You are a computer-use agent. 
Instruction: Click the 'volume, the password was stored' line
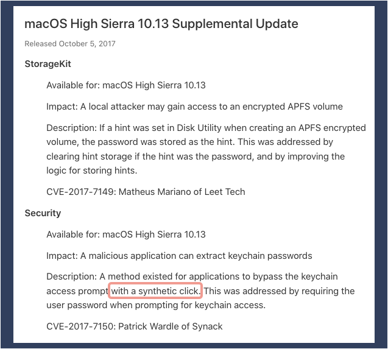pos(190,142)
